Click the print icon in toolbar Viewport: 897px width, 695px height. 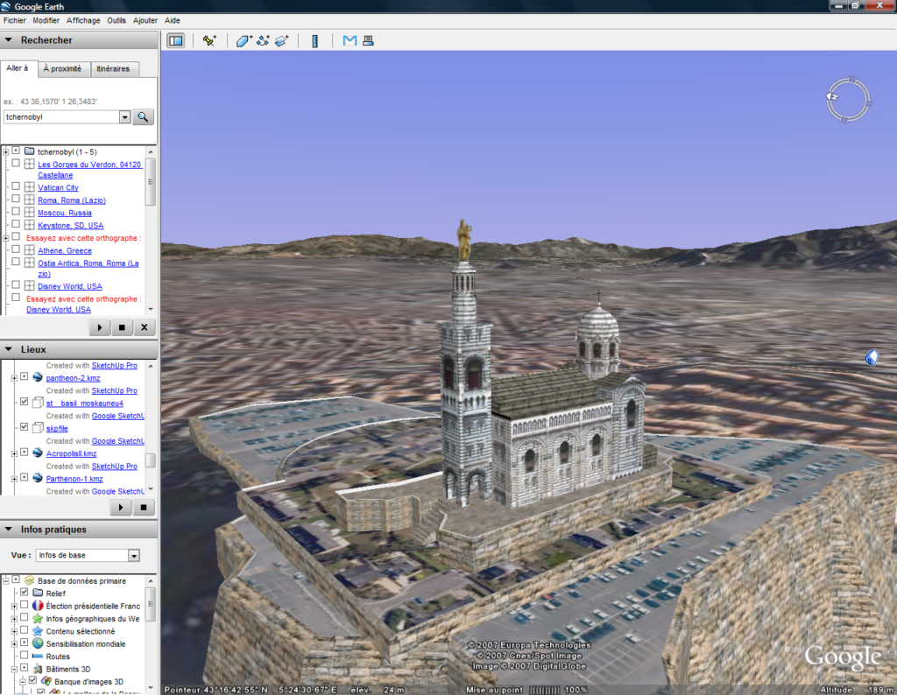coord(368,40)
